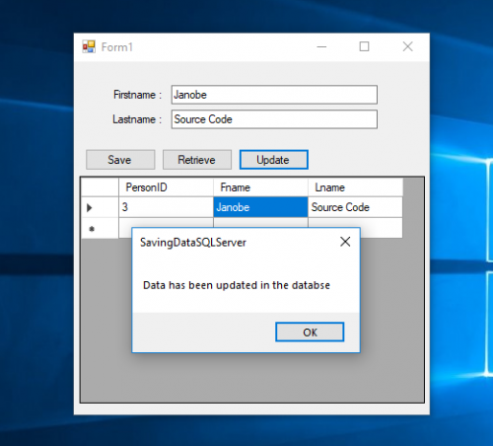The image size is (493, 446).
Task: Close the Form1 window
Action: point(407,46)
